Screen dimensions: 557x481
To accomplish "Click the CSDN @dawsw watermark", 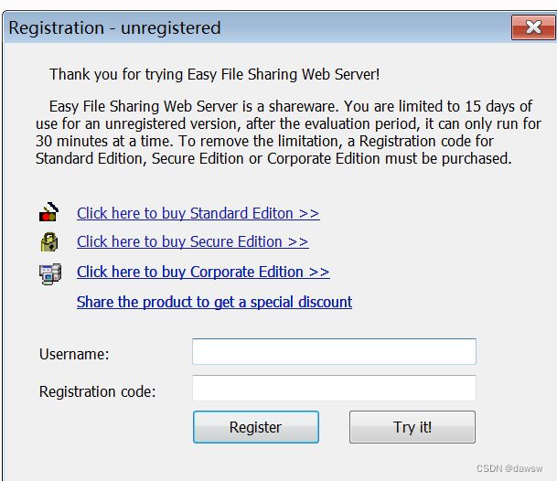I will pyautogui.click(x=509, y=468).
